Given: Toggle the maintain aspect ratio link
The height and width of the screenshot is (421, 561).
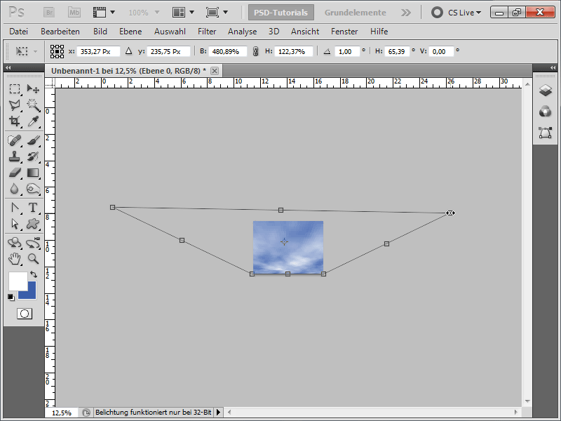Looking at the screenshot, I should click(255, 51).
